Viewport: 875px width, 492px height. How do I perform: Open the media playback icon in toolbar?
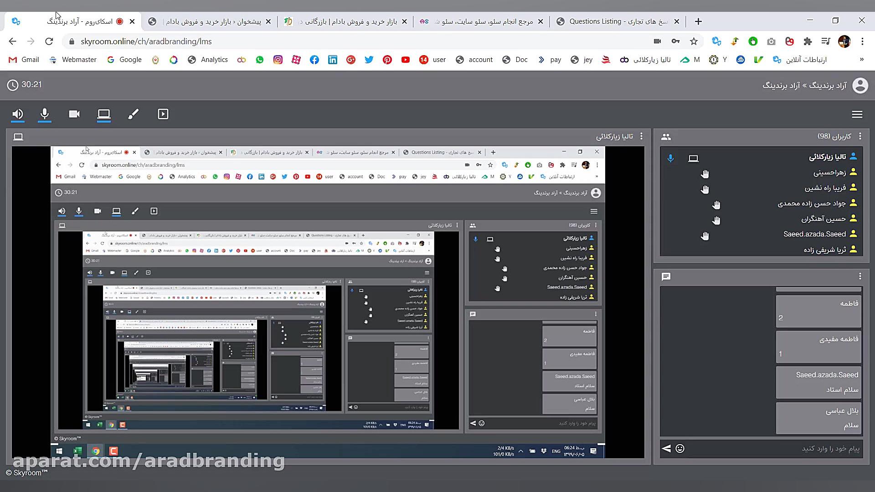tap(163, 114)
